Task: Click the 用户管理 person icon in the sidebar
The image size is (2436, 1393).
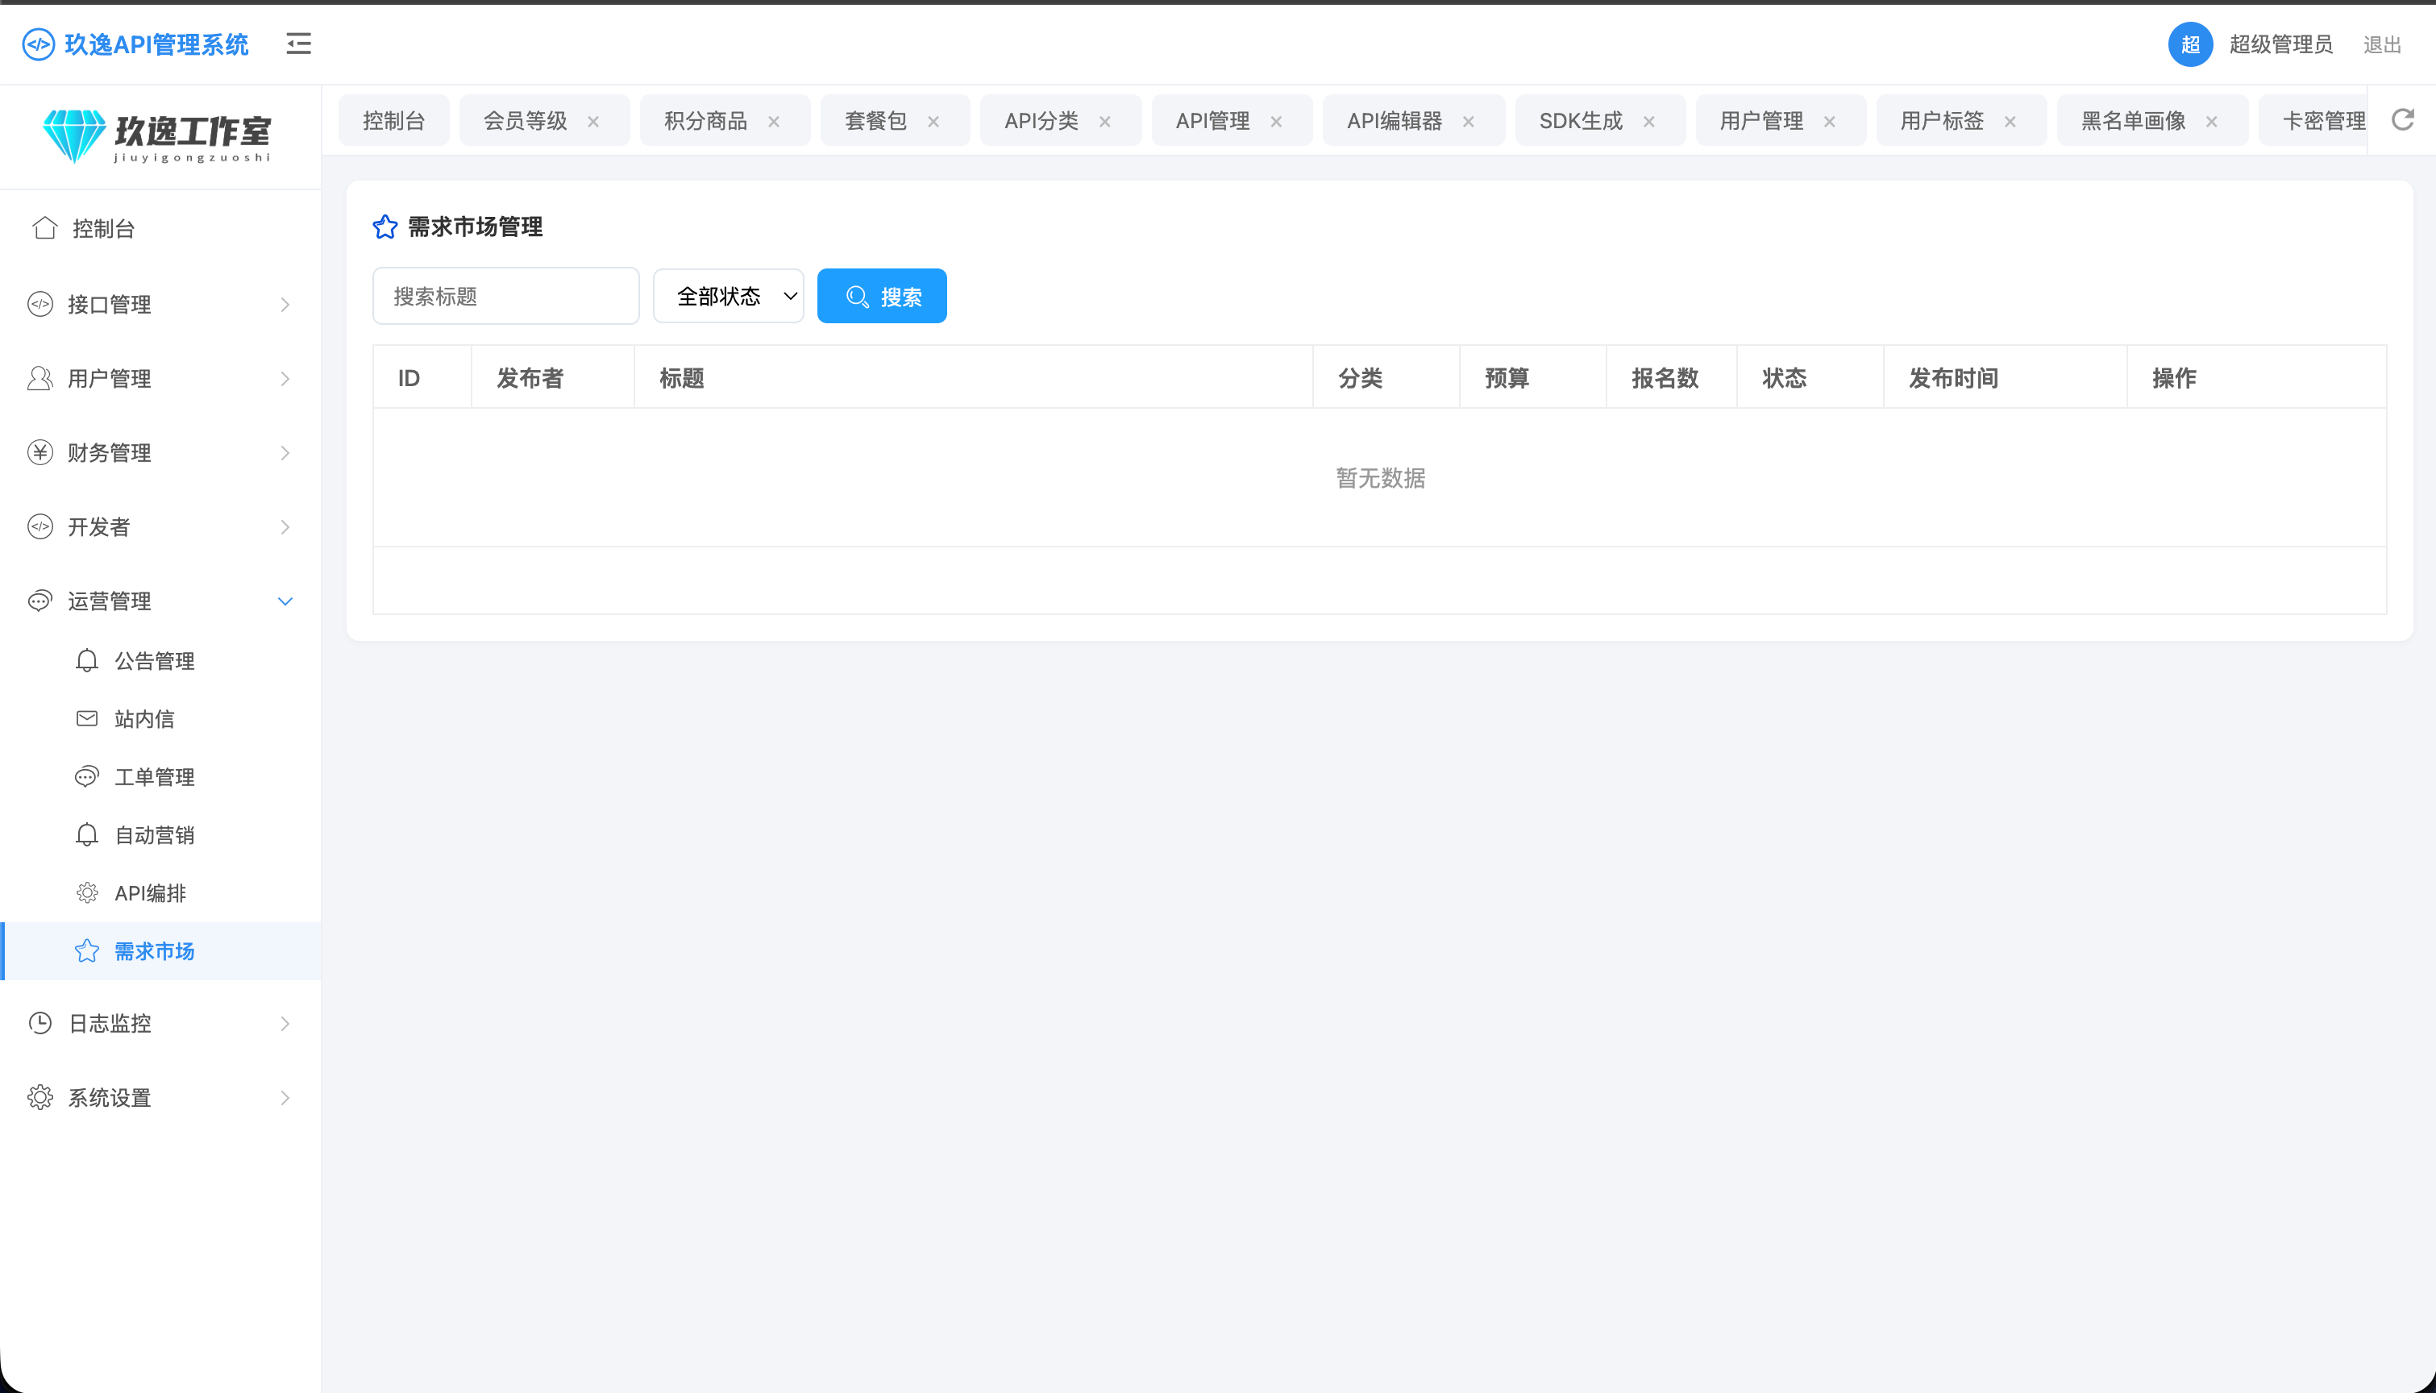Action: [40, 378]
